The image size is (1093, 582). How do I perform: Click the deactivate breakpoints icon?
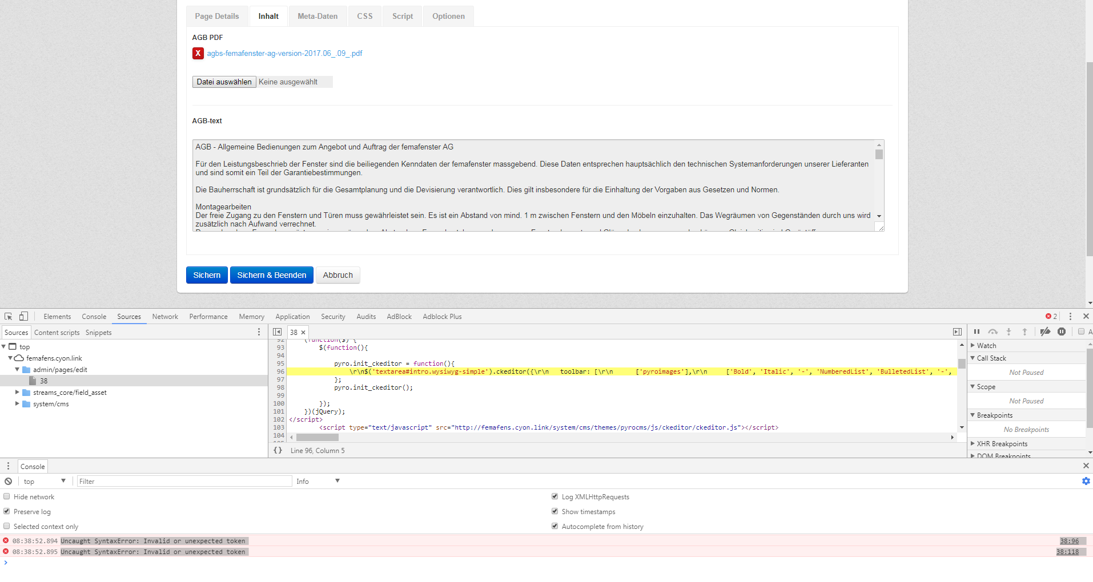click(1045, 332)
